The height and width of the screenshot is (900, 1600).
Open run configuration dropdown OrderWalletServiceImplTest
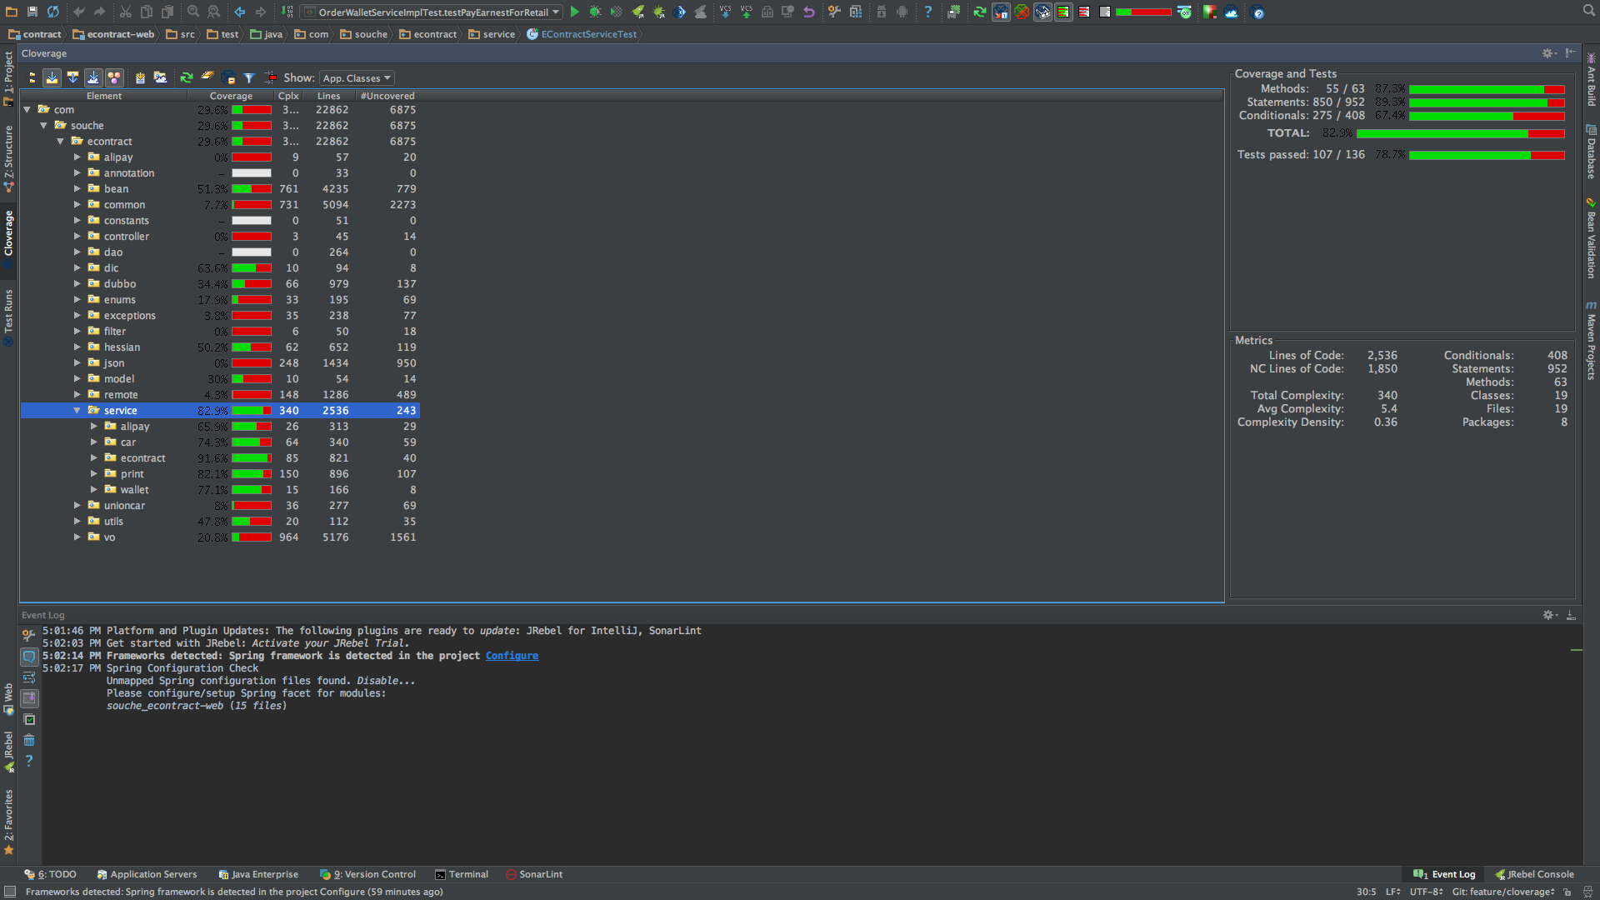pos(432,12)
